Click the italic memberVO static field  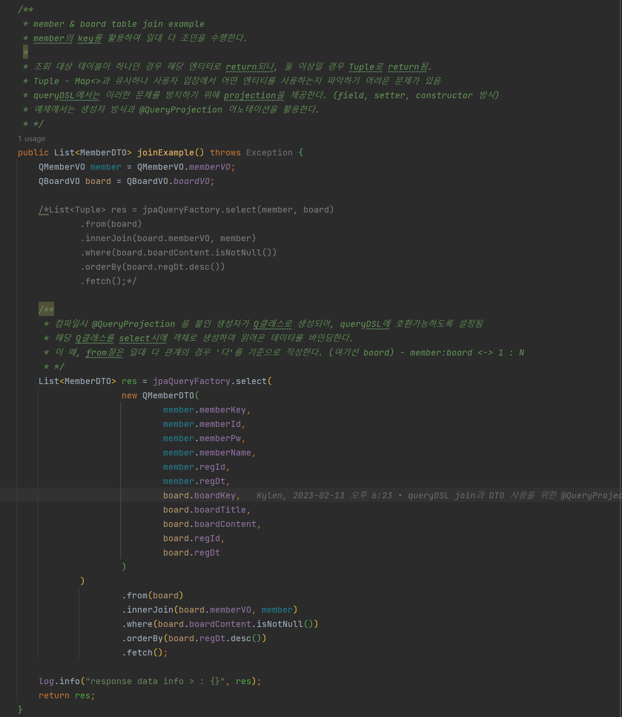pyautogui.click(x=210, y=167)
